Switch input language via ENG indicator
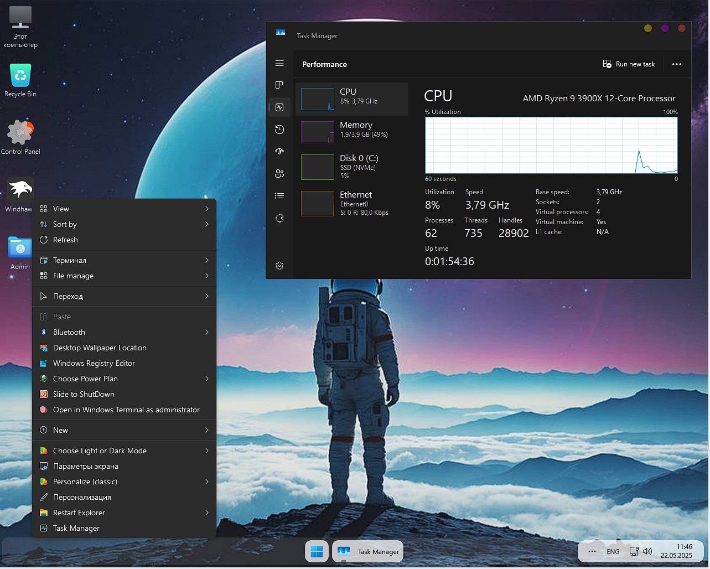Viewport: 710px width, 569px height. point(613,551)
